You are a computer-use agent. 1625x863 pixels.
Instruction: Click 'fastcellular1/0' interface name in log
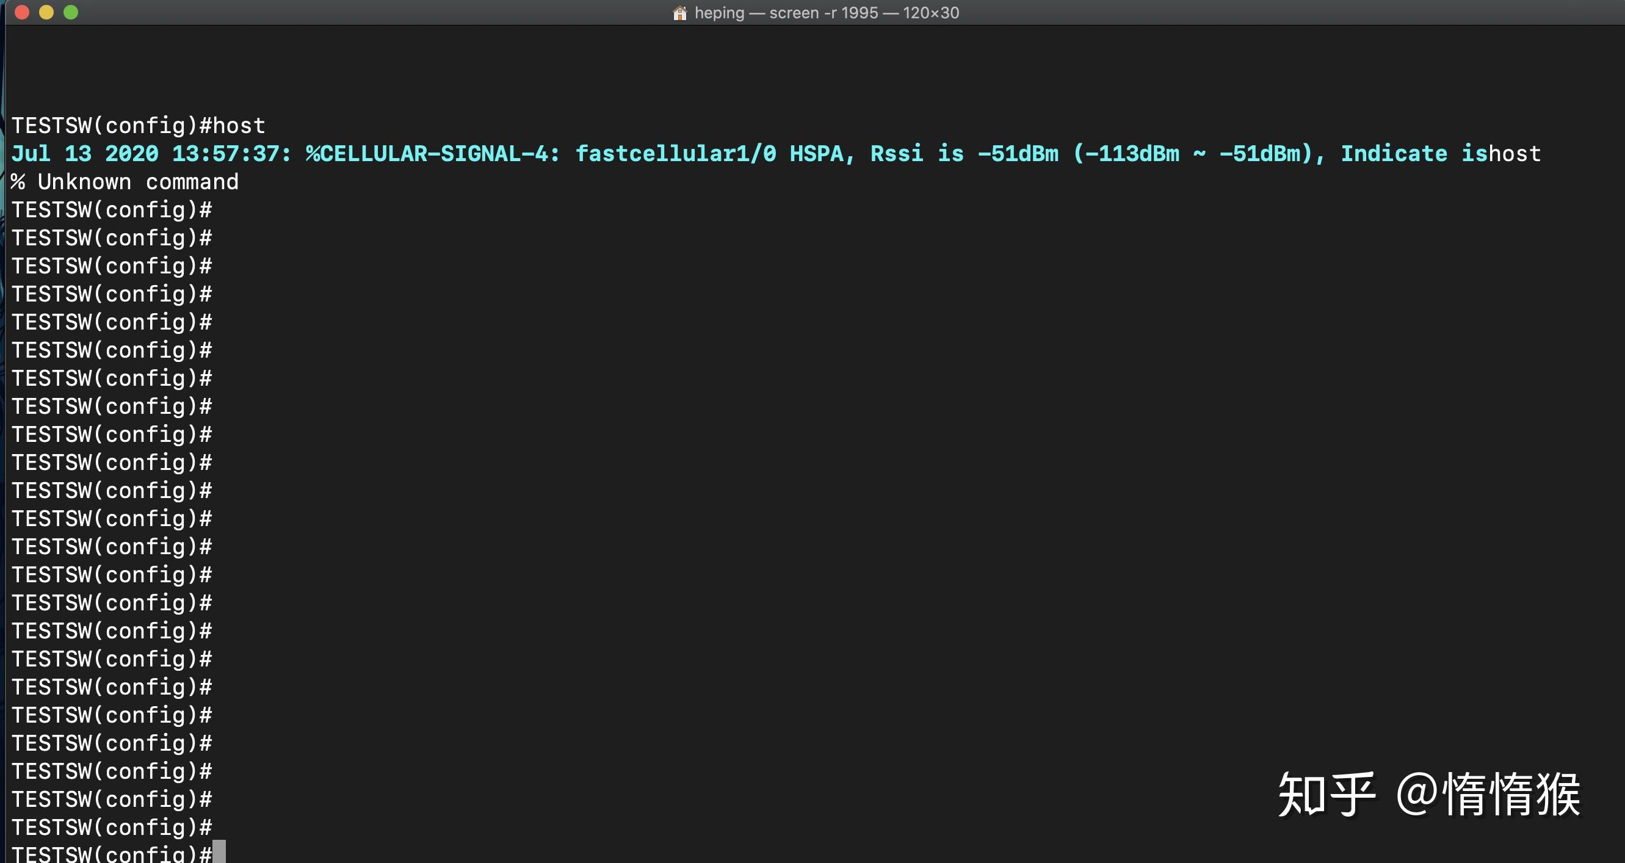[x=676, y=153]
